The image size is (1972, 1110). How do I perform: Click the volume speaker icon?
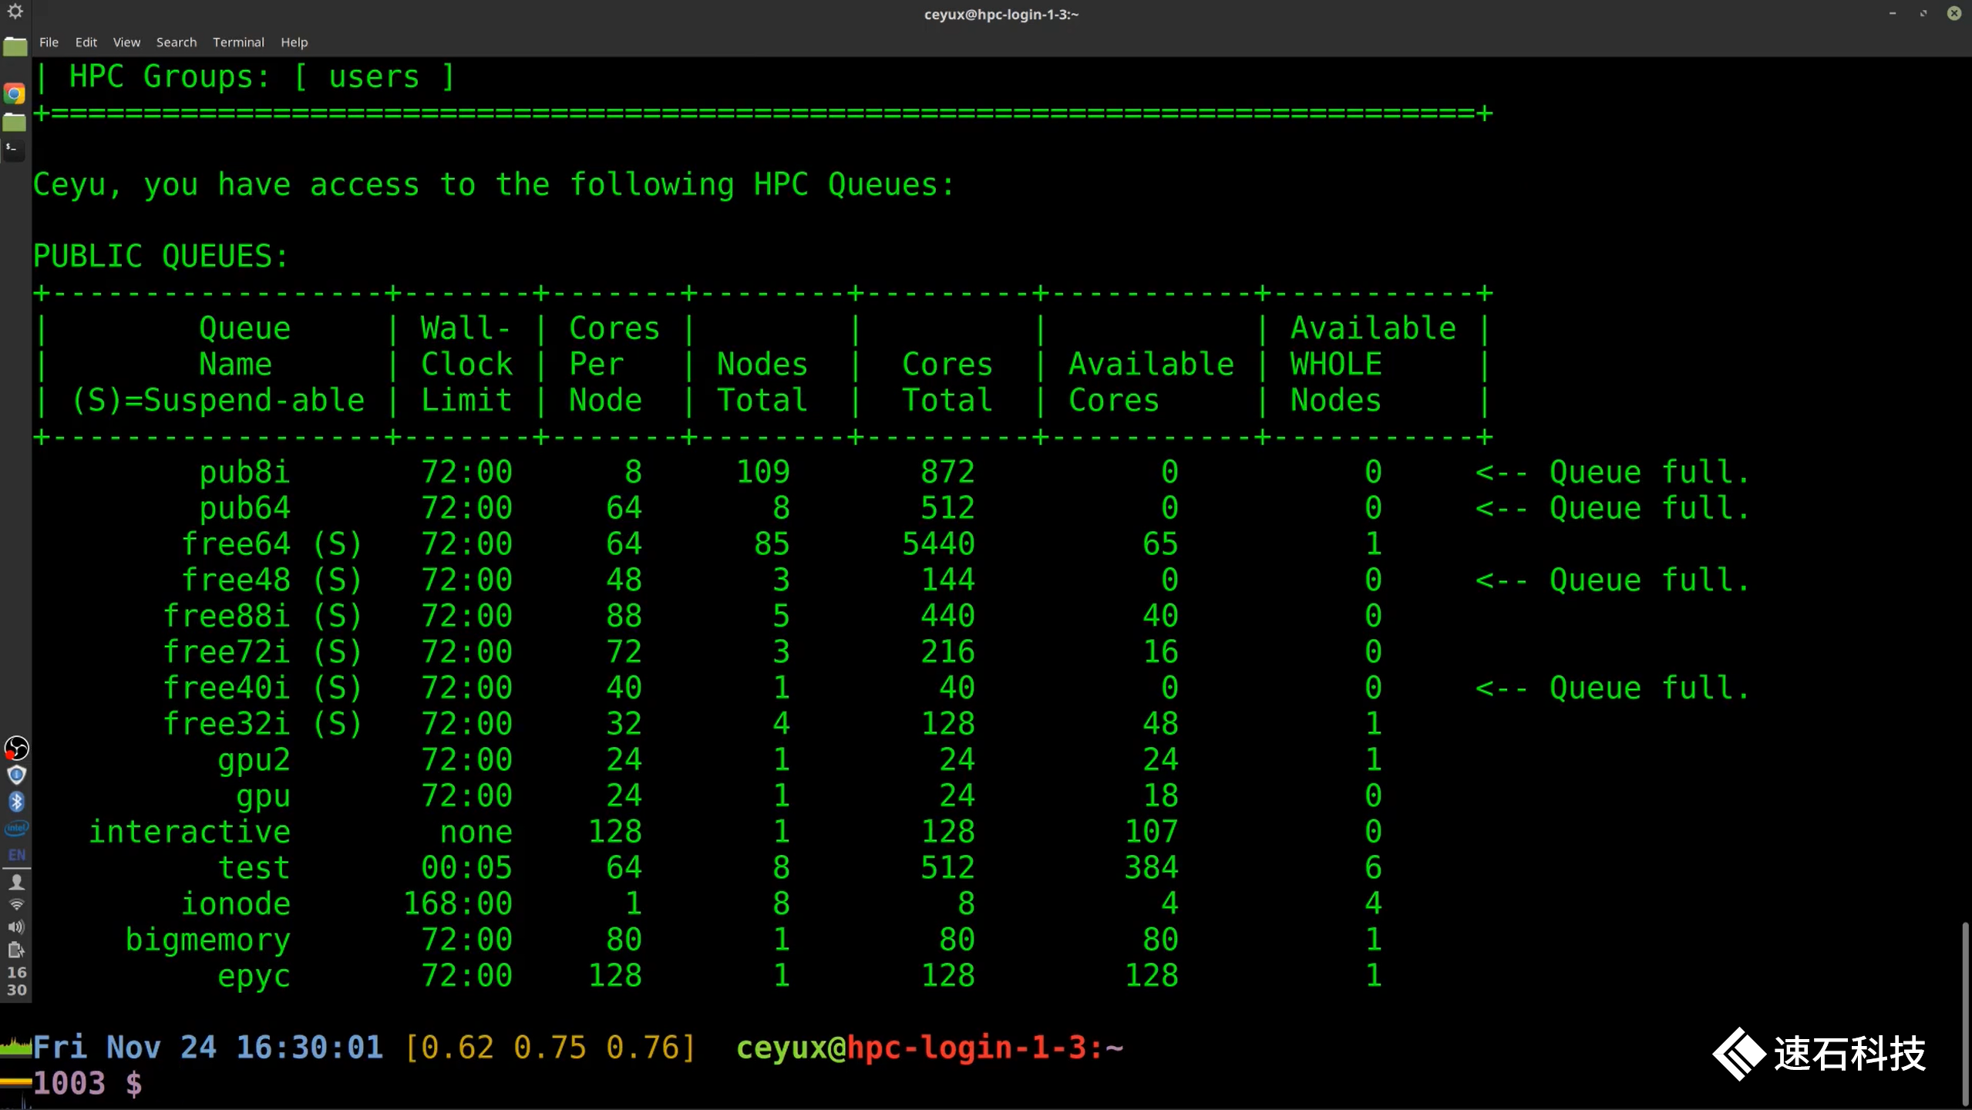(x=16, y=927)
